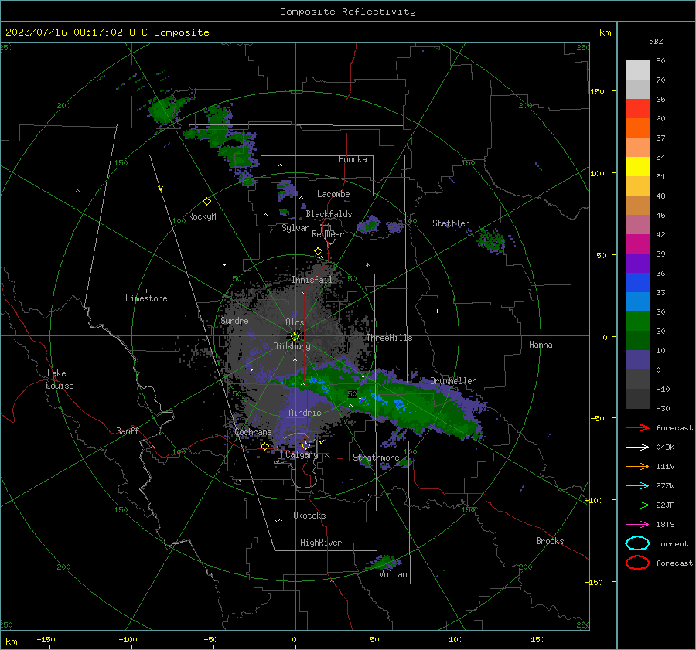The width and height of the screenshot is (696, 650).
Task: Select the cyan 27ZW arrow icon
Action: [x=637, y=486]
